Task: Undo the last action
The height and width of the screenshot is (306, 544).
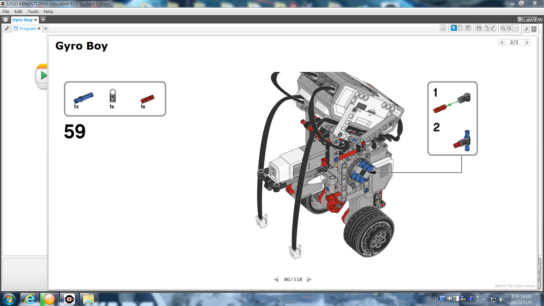Action: [x=487, y=28]
